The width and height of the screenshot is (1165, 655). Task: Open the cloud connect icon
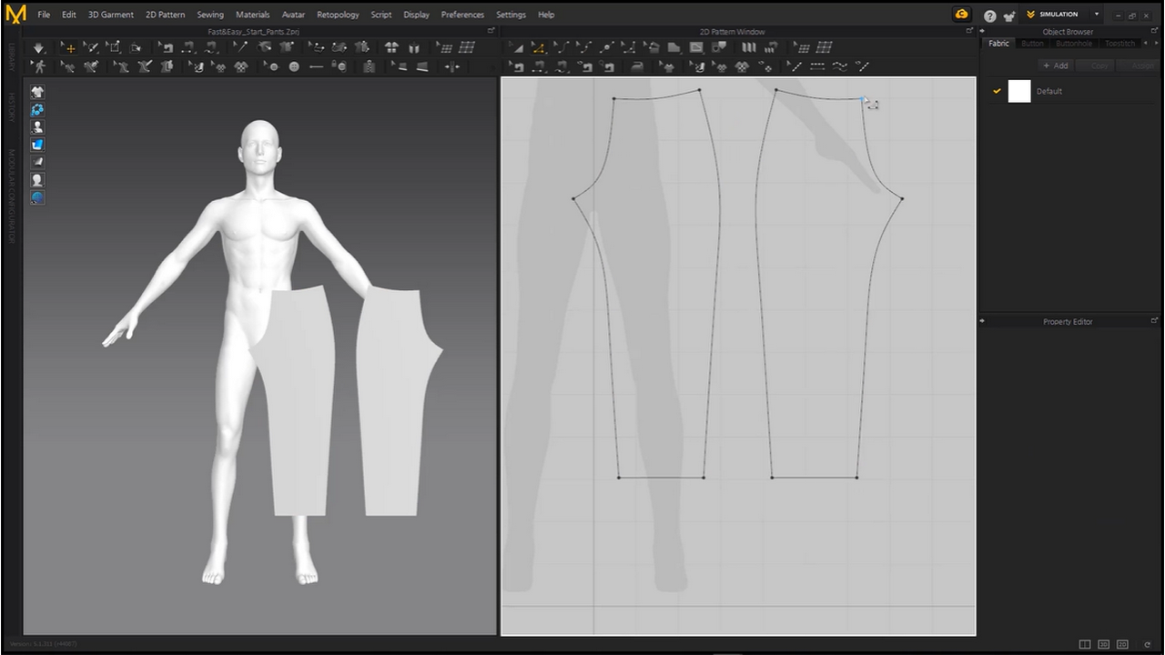coord(961,15)
